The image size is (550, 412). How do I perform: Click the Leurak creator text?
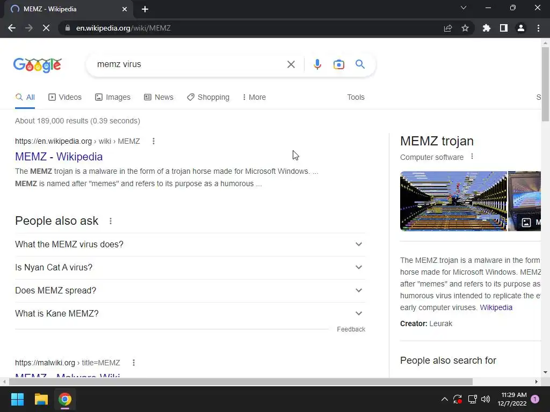440,323
